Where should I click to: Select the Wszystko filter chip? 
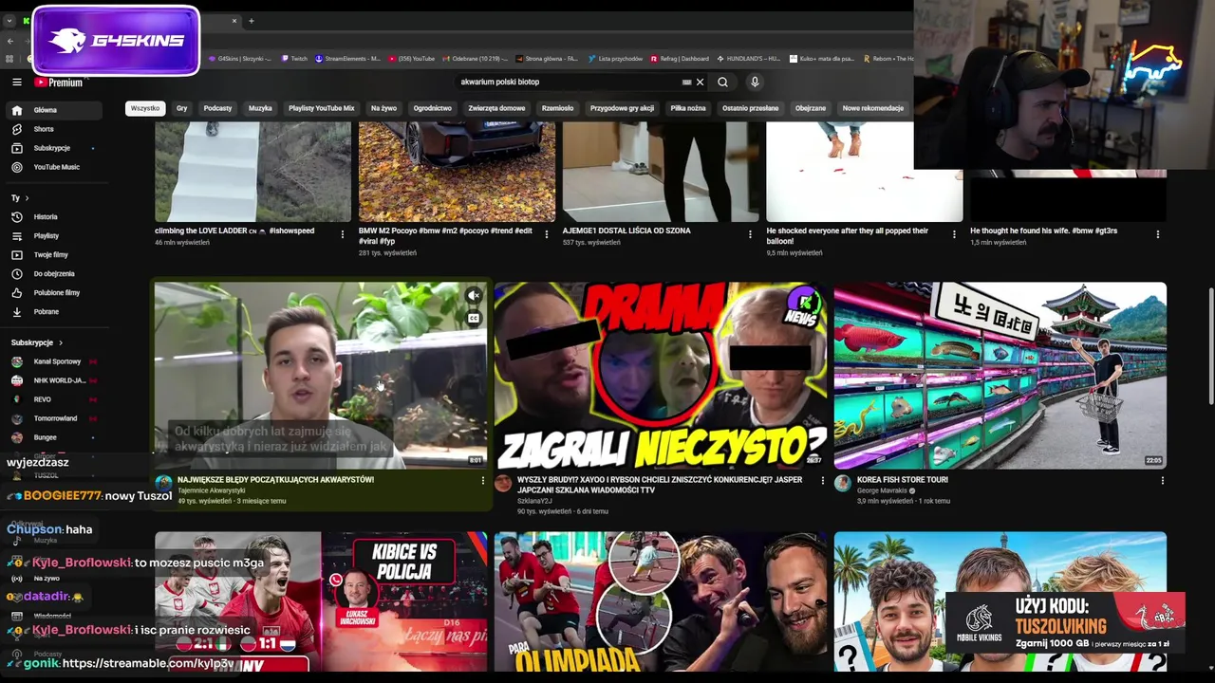pos(145,108)
